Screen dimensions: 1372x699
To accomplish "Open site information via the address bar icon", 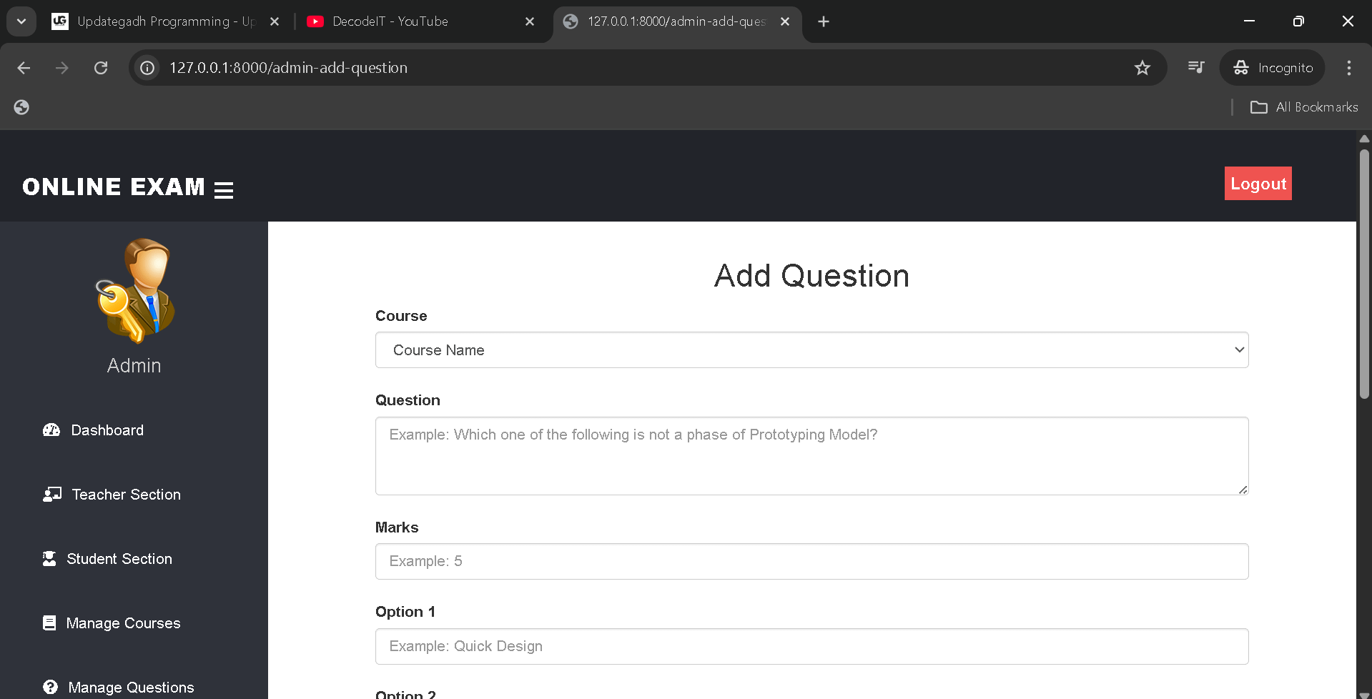I will click(147, 67).
